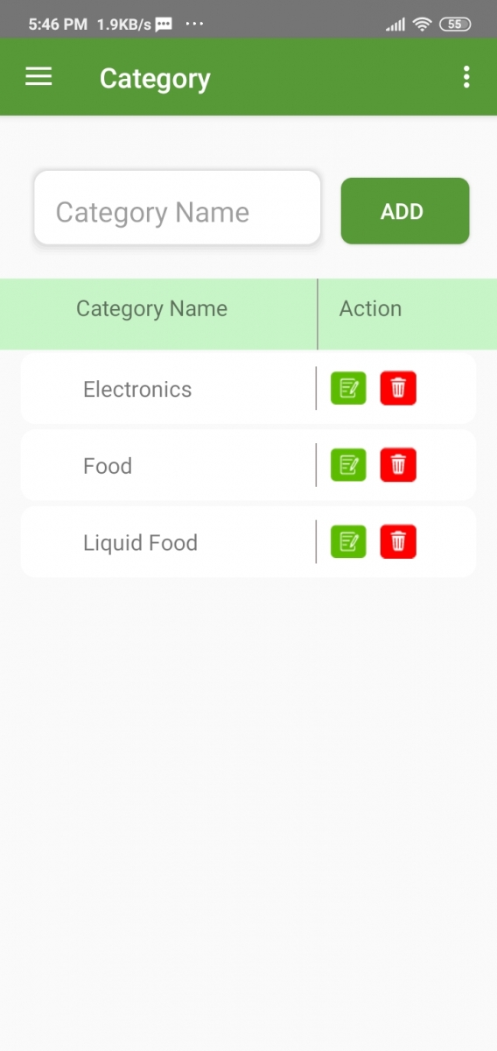Delete the Food category
This screenshot has height=1051, width=497.
pyautogui.click(x=398, y=465)
